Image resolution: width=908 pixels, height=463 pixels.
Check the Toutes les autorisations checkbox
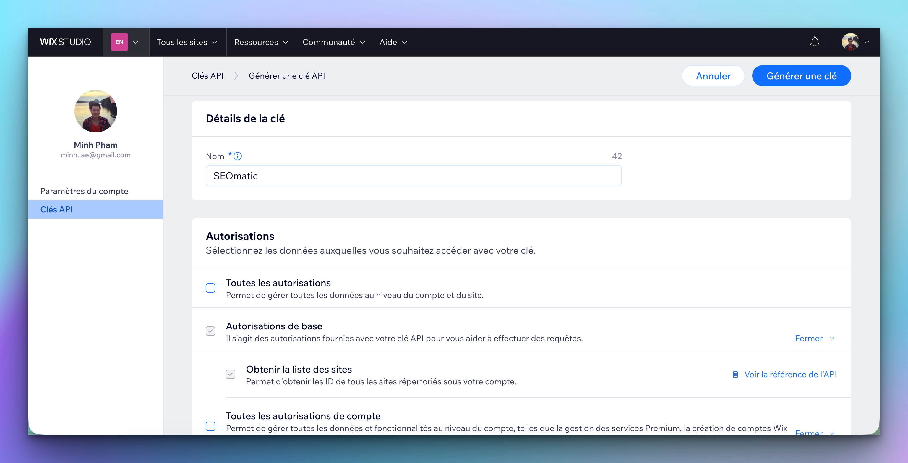tap(210, 288)
